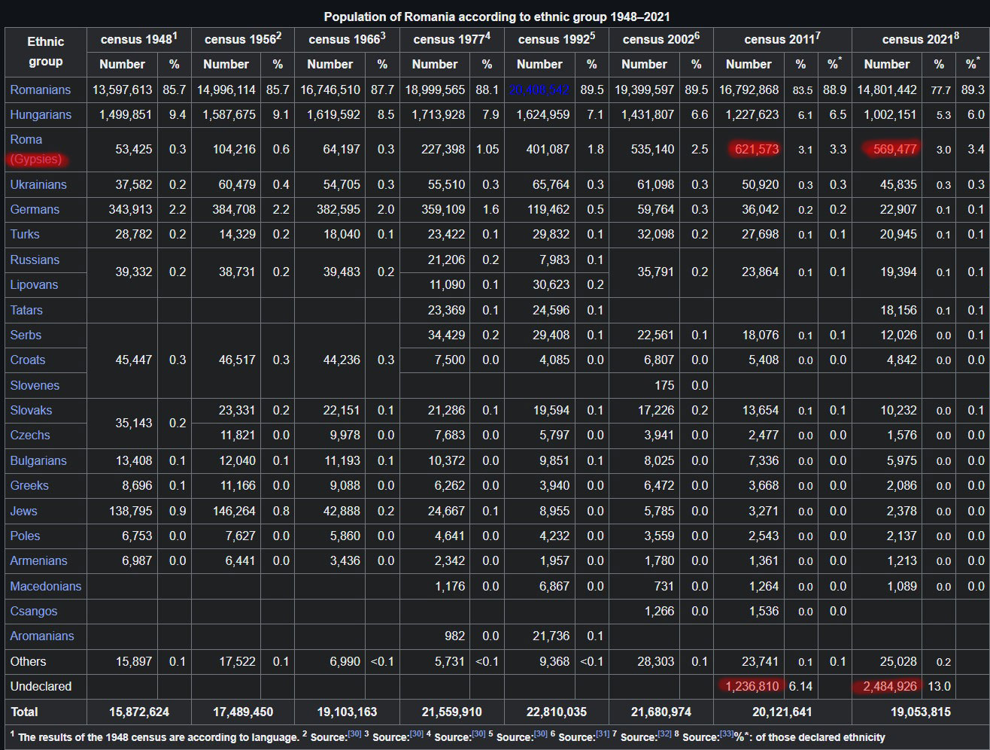The width and height of the screenshot is (990, 750).
Task: Click the census 1977 column header
Action: tap(451, 39)
